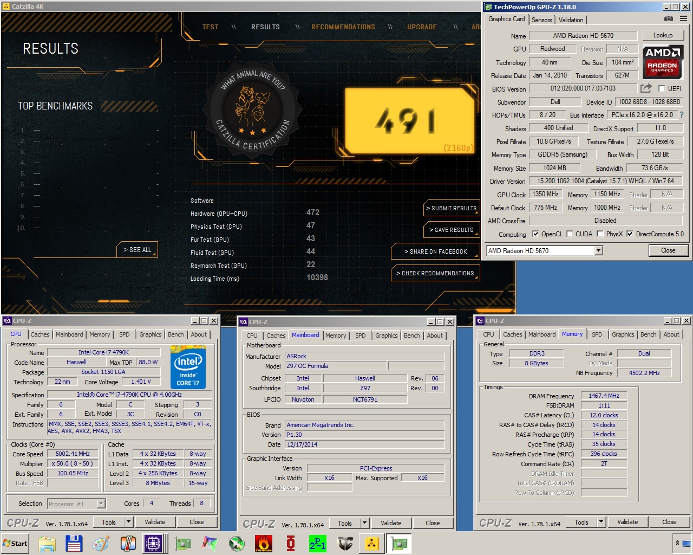This screenshot has height=555, width=693.
Task: Click the bus interface question mark icon
Action: click(682, 115)
